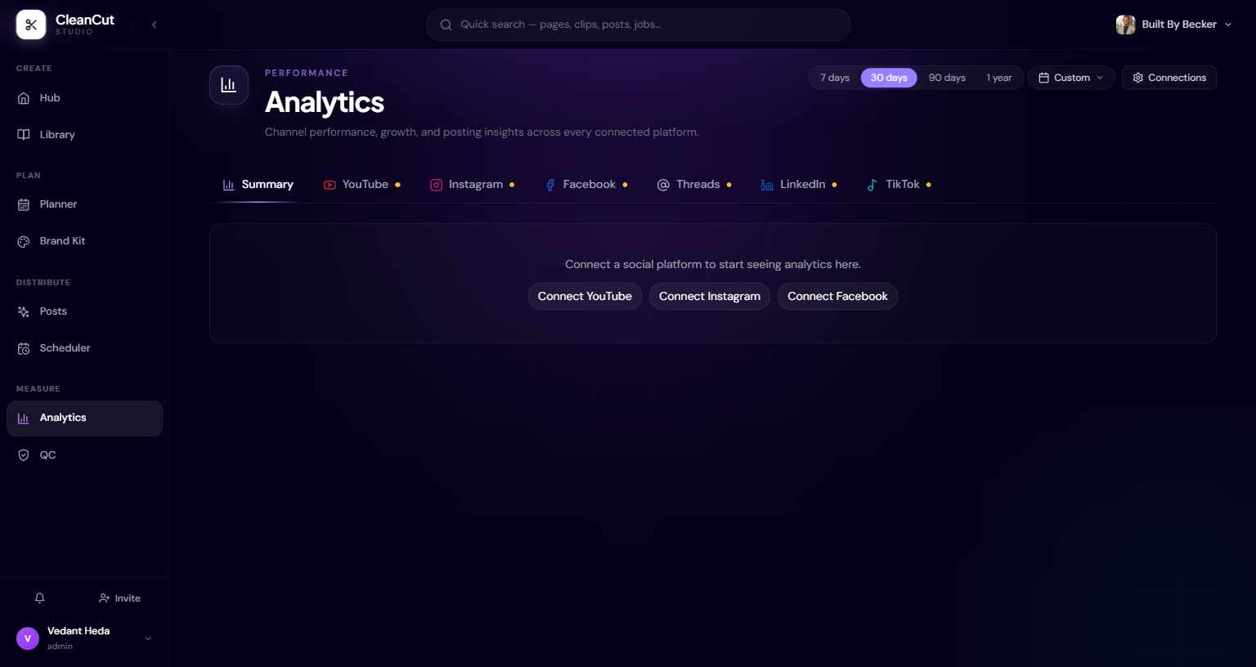Open the Built By Becker workspace dropdown
1256x667 pixels.
[1174, 25]
